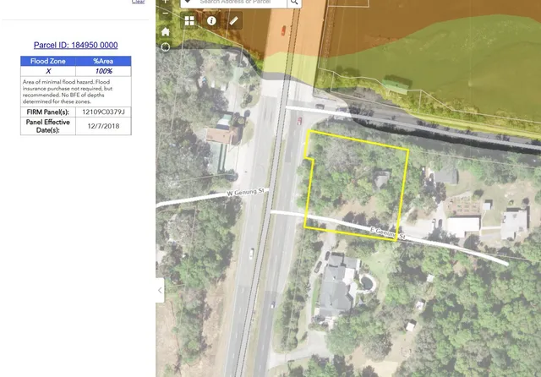Click the search magnifier icon
541x377 pixels.
pos(294,3)
